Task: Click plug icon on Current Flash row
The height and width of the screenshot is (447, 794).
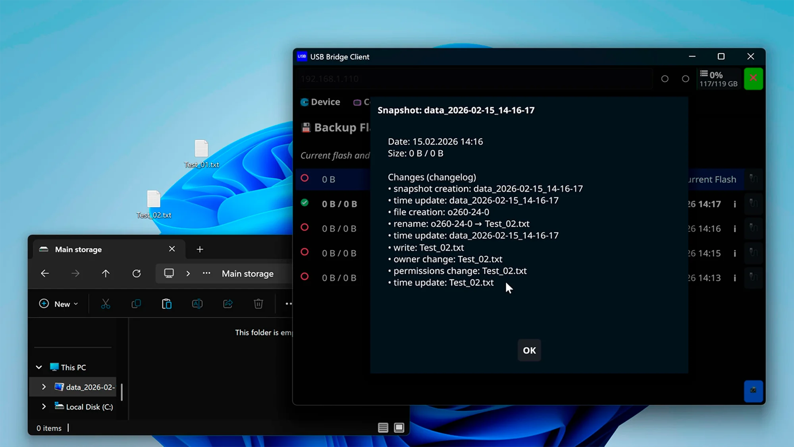Action: pyautogui.click(x=753, y=179)
